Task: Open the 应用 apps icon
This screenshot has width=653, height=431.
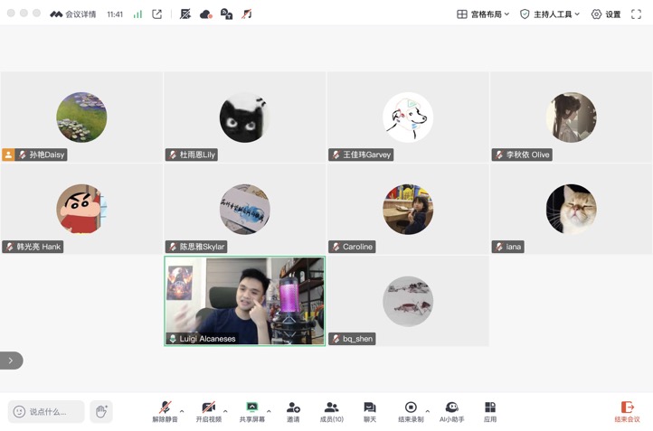Action: pyautogui.click(x=489, y=408)
